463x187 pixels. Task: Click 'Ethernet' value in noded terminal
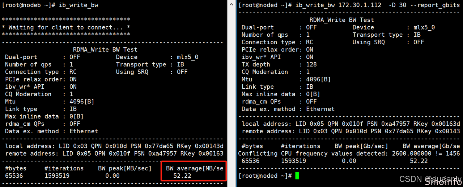(x=320, y=109)
